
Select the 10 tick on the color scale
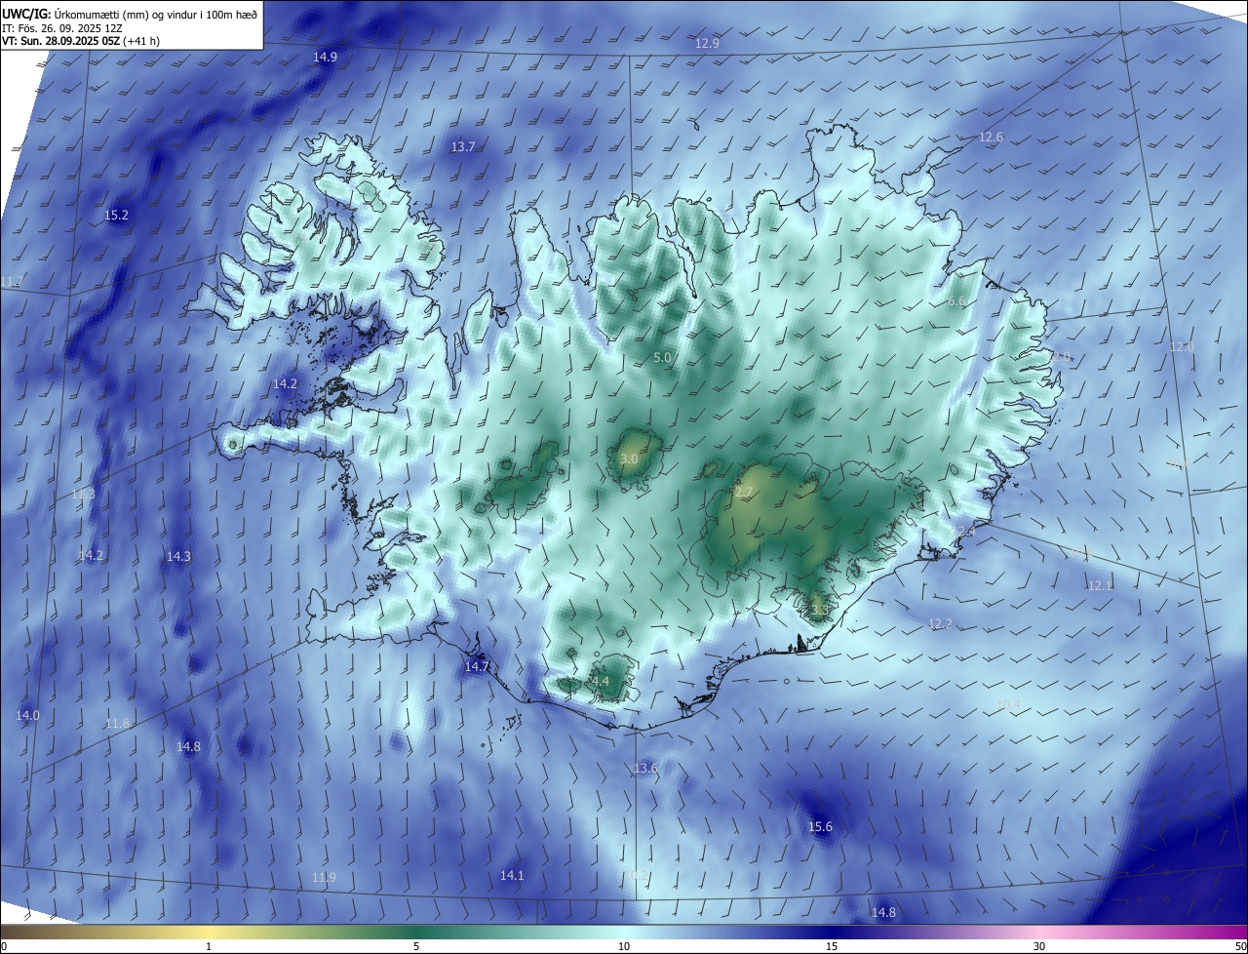[624, 946]
